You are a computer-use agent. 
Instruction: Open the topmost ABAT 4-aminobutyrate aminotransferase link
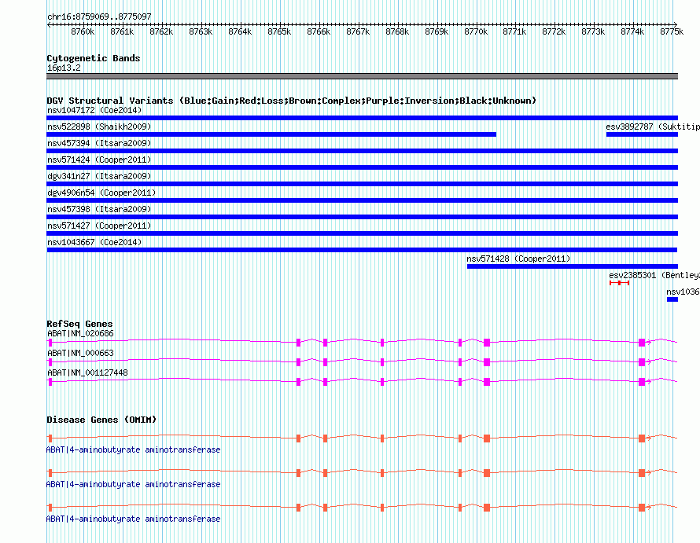click(x=133, y=449)
